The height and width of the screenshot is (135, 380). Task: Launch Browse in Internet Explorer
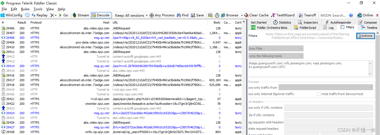pos(230,15)
